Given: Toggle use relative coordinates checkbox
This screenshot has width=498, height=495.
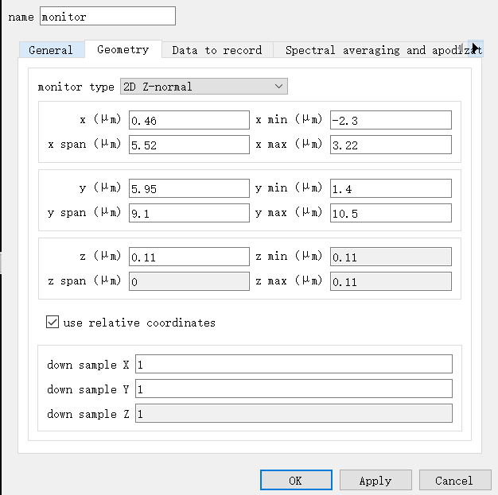Looking at the screenshot, I should click(x=53, y=323).
